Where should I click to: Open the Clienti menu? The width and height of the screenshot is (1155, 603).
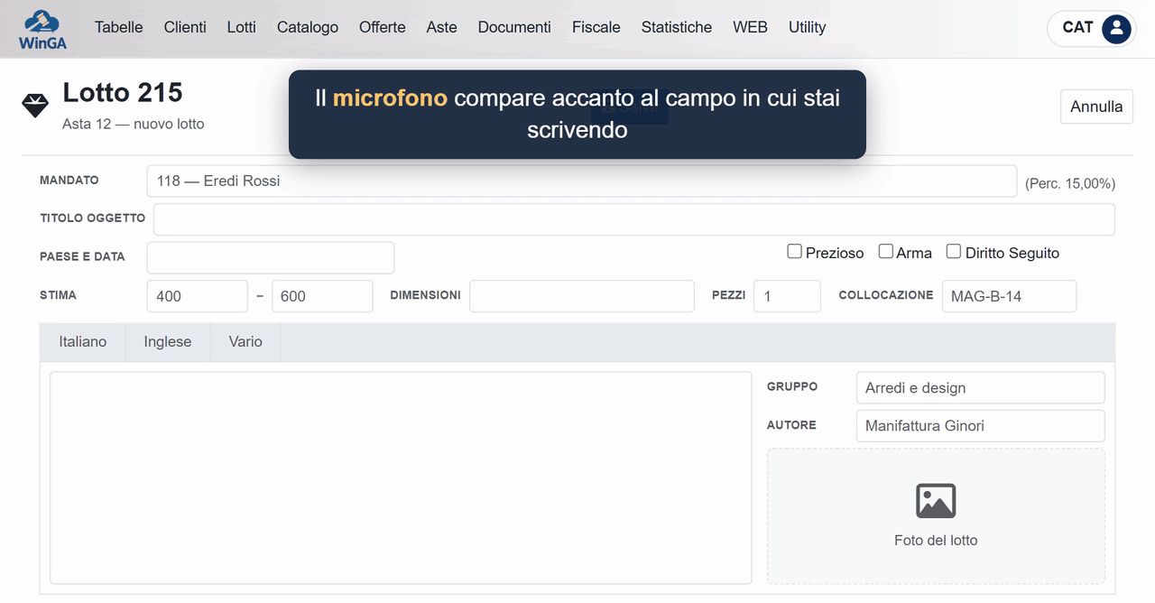pyautogui.click(x=185, y=27)
